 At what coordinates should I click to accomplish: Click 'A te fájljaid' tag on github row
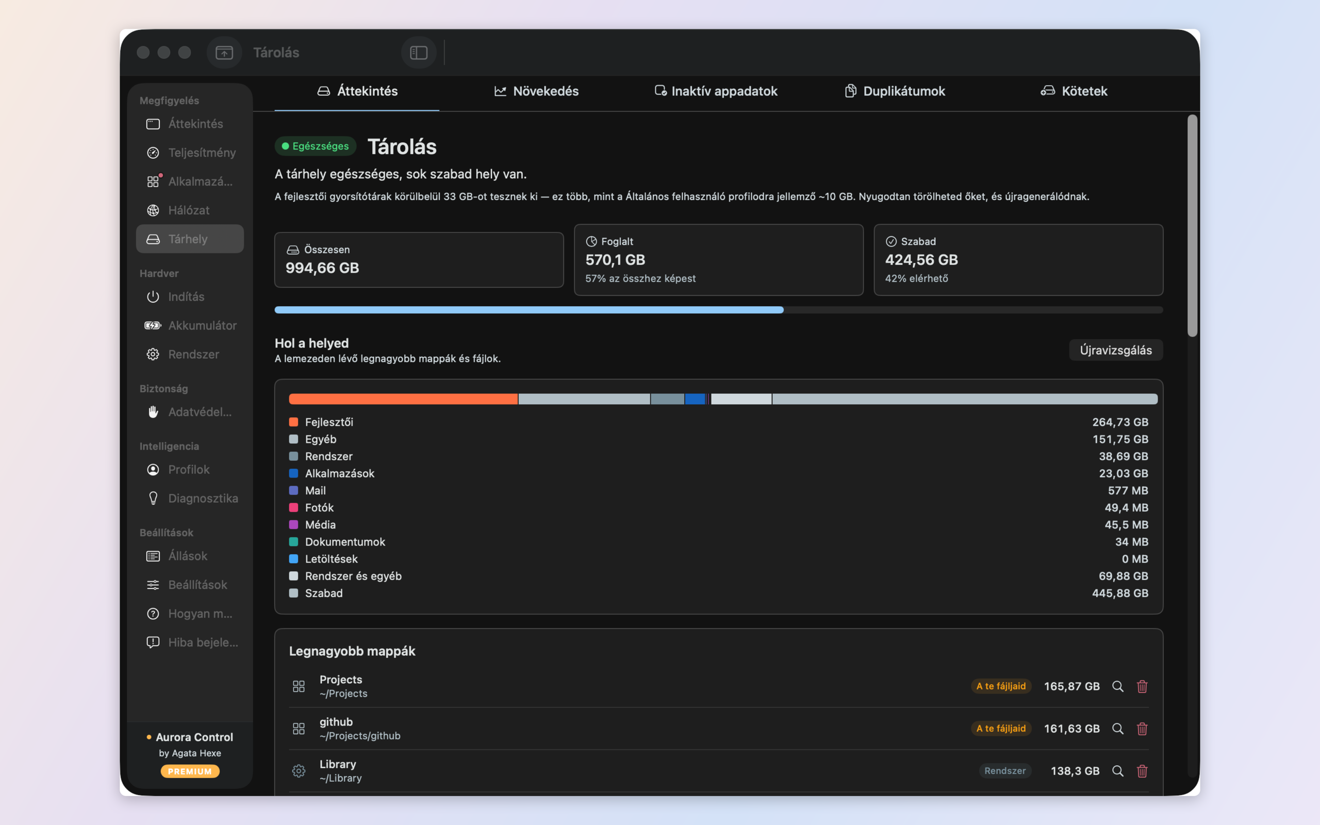pyautogui.click(x=1001, y=729)
